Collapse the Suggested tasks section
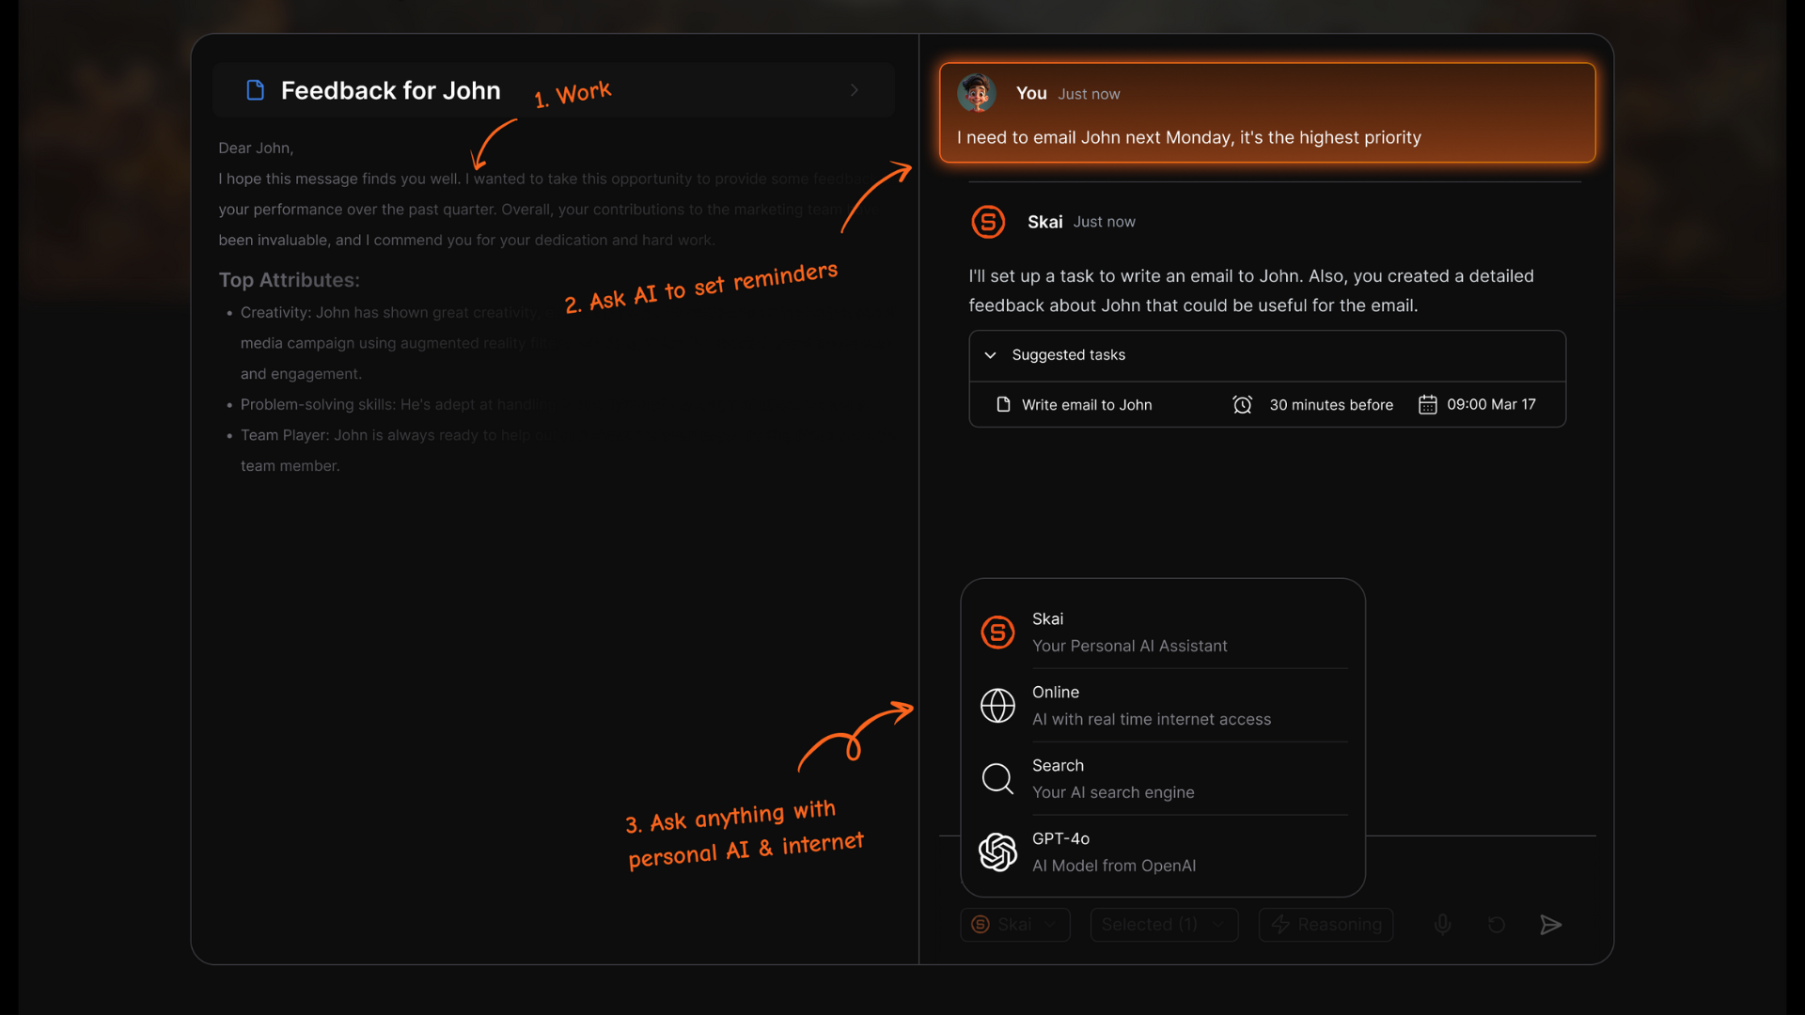Image resolution: width=1805 pixels, height=1015 pixels. (x=990, y=355)
